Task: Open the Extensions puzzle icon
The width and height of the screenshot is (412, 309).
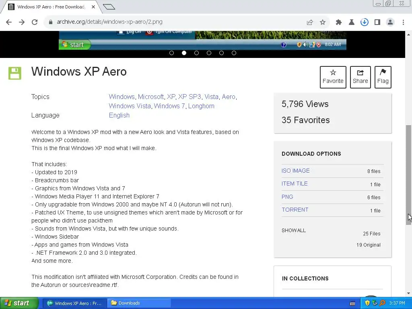Action: click(x=339, y=23)
